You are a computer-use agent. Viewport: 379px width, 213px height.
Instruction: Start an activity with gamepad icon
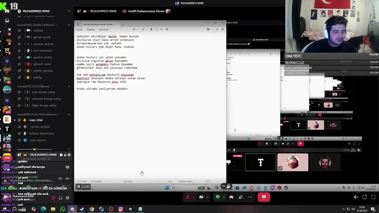[x=231, y=197]
